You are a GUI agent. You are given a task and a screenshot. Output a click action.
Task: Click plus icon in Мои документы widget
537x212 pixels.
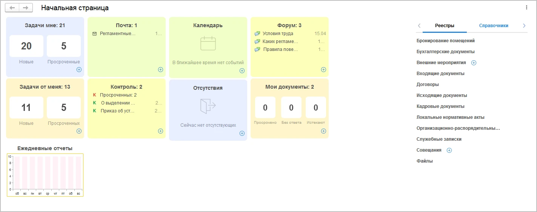[323, 131]
